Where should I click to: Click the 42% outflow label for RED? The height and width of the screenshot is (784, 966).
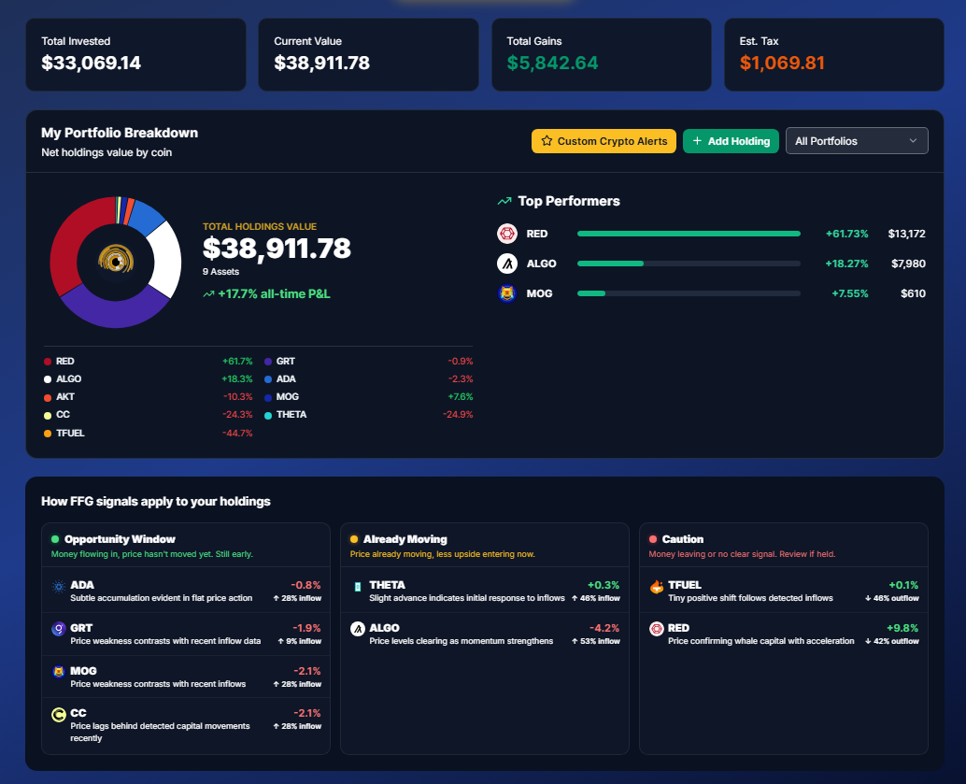(891, 642)
